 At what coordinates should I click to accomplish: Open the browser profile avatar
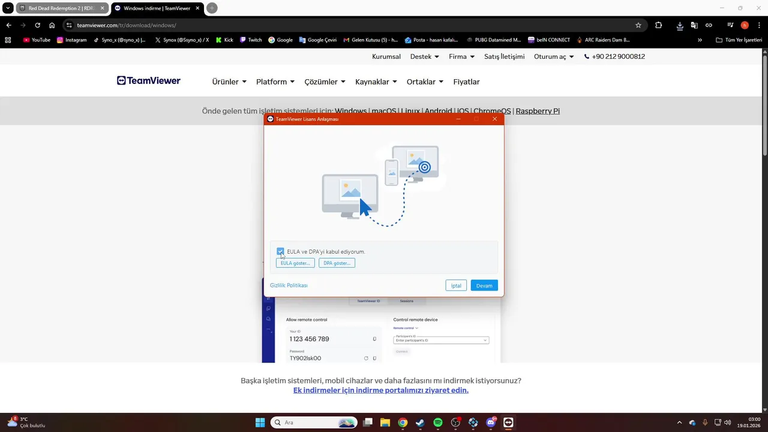tap(745, 25)
